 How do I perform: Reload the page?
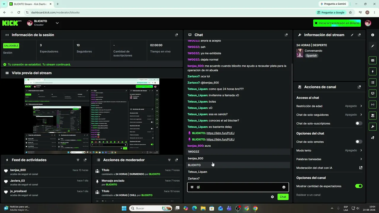19,12
